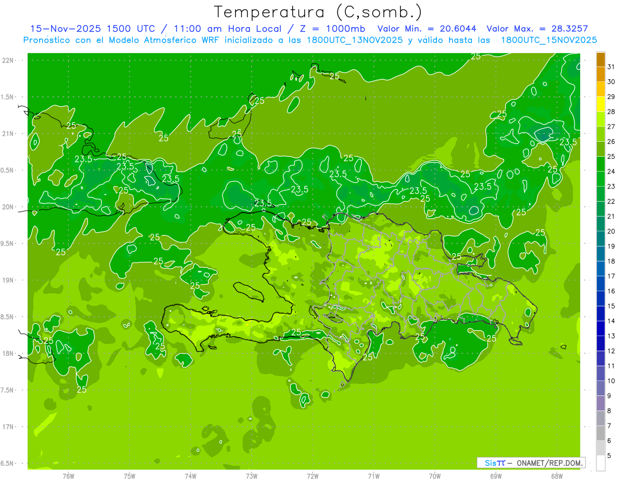Click the "71W" longitude tick label
The height and width of the screenshot is (483, 625).
tap(373, 476)
